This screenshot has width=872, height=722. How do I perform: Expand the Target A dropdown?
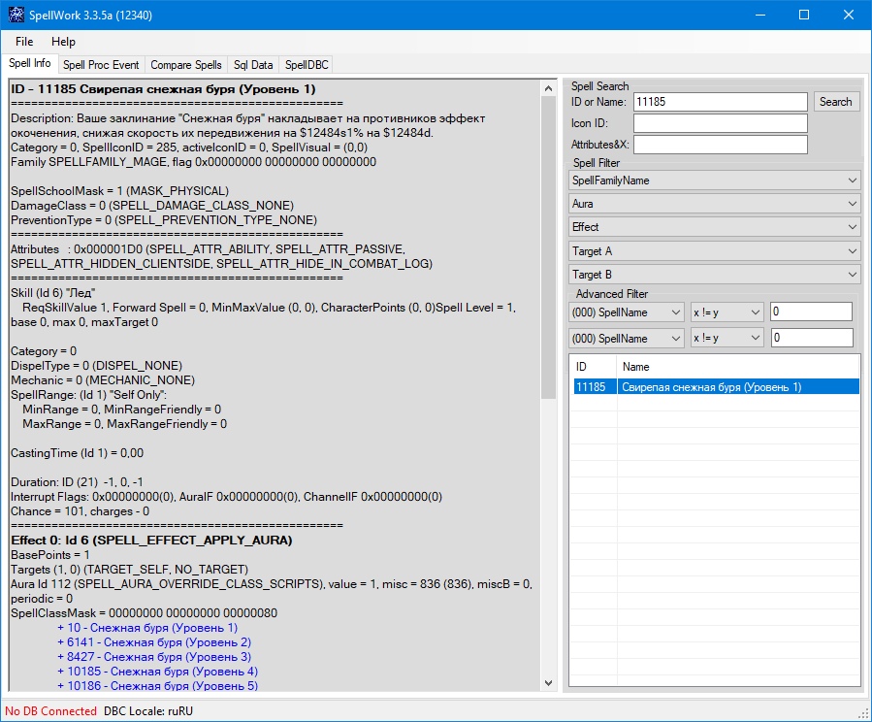click(x=715, y=251)
